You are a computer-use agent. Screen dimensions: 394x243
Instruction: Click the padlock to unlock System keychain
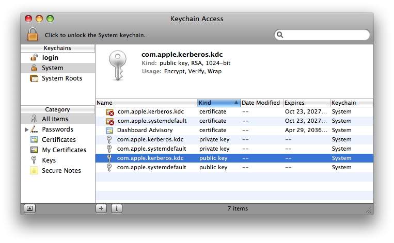(x=33, y=35)
